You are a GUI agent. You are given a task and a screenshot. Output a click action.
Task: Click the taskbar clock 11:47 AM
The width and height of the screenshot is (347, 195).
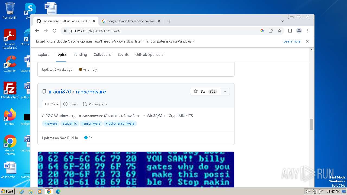pos(333,191)
